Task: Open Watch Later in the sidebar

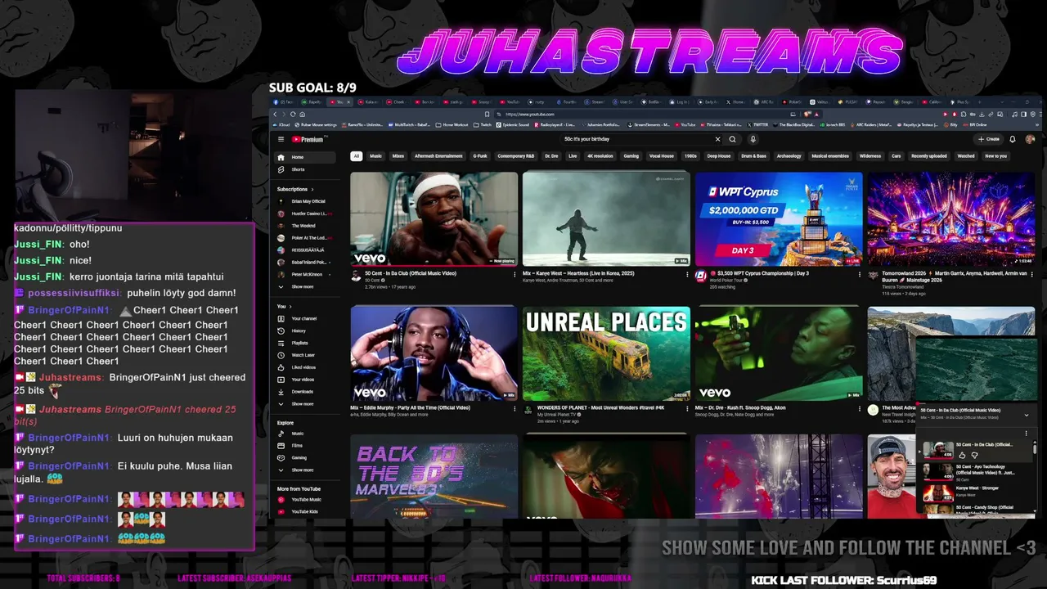Action: (304, 355)
